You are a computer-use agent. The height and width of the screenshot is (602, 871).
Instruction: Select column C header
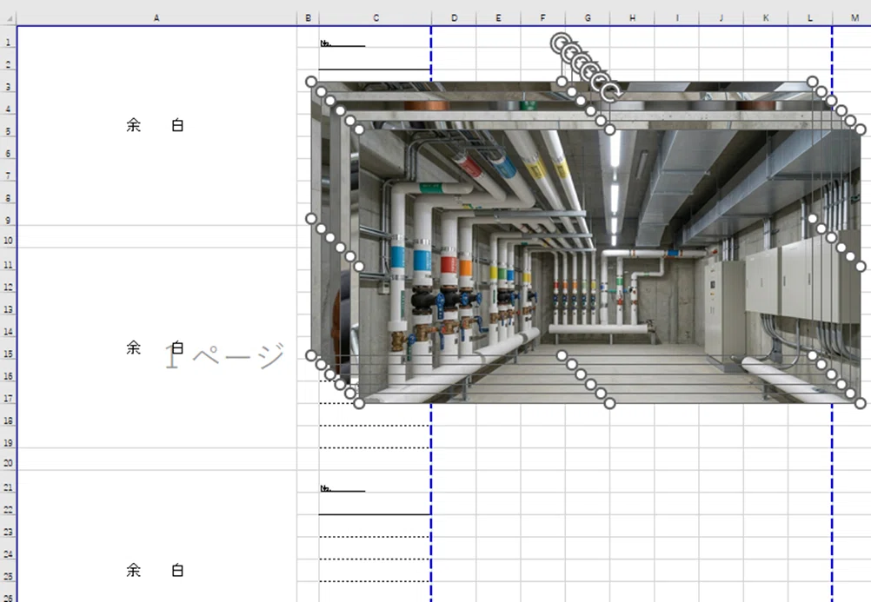point(376,18)
